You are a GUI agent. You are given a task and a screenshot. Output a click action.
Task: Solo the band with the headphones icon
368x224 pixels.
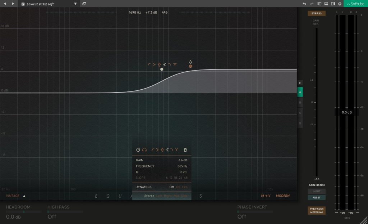(144, 150)
